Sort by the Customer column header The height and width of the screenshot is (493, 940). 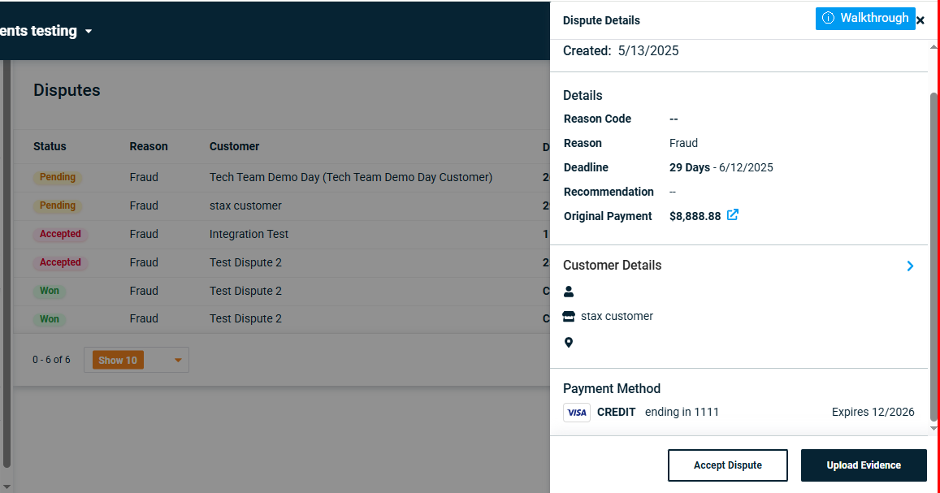point(235,146)
